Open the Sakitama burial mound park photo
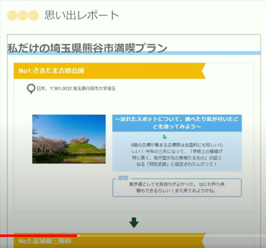266x248 pixels. 69,139
